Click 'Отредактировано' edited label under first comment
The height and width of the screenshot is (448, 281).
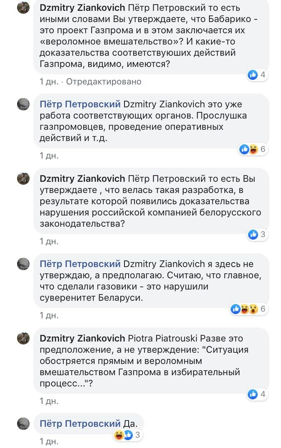tap(104, 82)
